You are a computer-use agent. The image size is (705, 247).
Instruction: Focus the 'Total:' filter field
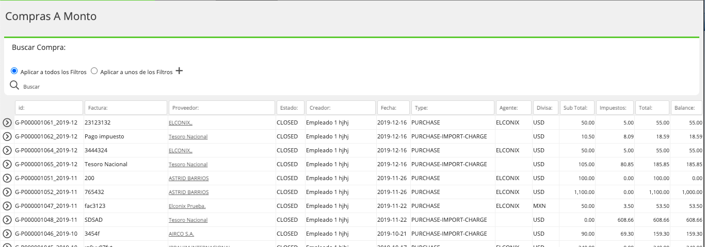tap(652, 108)
